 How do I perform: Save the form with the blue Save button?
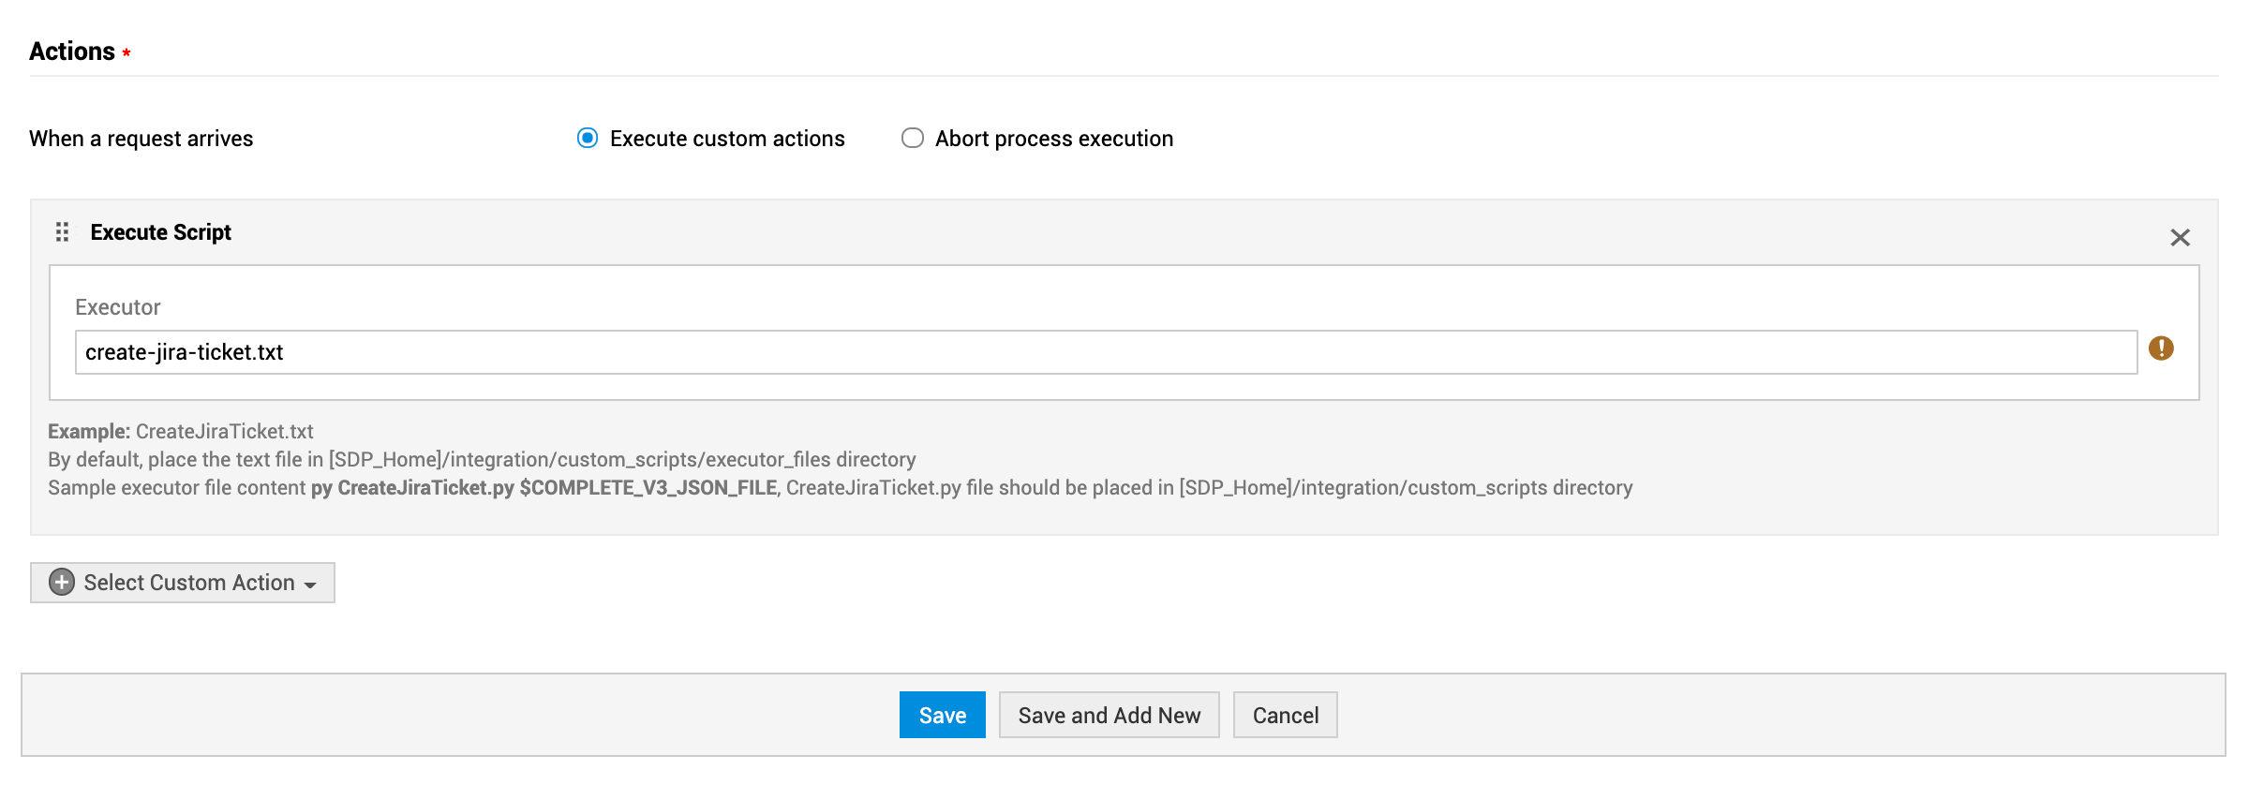pos(942,716)
